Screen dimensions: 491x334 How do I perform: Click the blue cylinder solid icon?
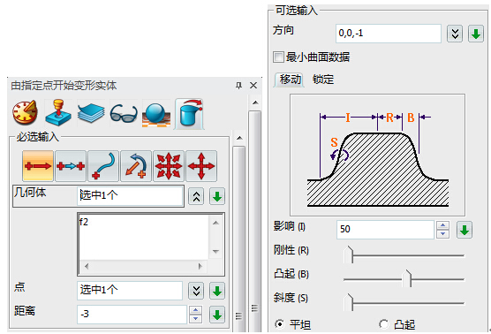point(190,114)
